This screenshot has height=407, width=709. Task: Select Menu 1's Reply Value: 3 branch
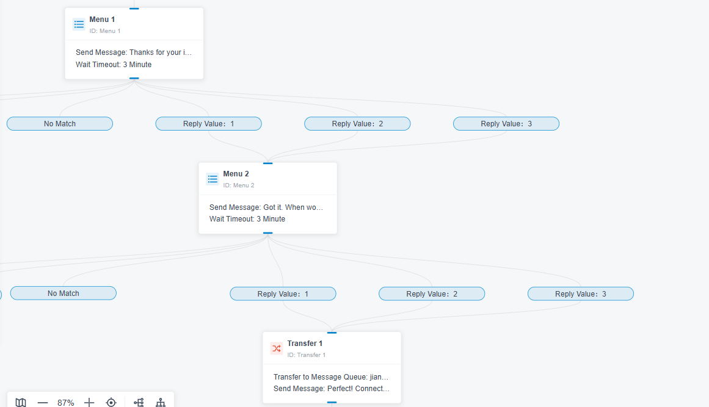[x=506, y=124]
